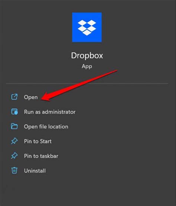The width and height of the screenshot is (176, 206).
Task: Click the Pin to Start pushpin icon
Action: (14, 141)
